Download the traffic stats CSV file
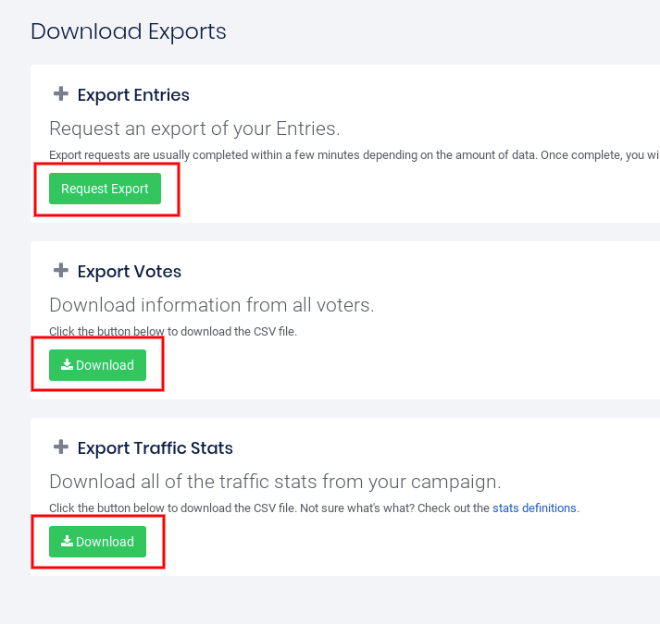The width and height of the screenshot is (660, 624). pyautogui.click(x=97, y=542)
